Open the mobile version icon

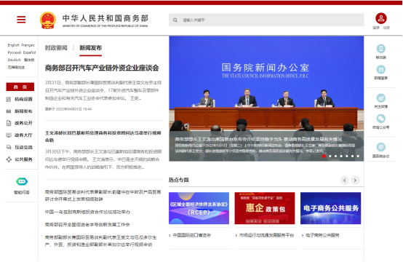381,49
